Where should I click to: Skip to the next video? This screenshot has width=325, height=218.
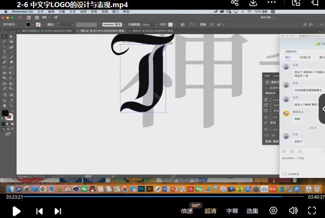point(58,211)
